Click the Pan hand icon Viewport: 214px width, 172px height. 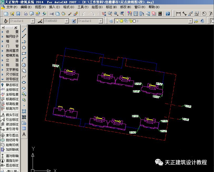coord(104,14)
